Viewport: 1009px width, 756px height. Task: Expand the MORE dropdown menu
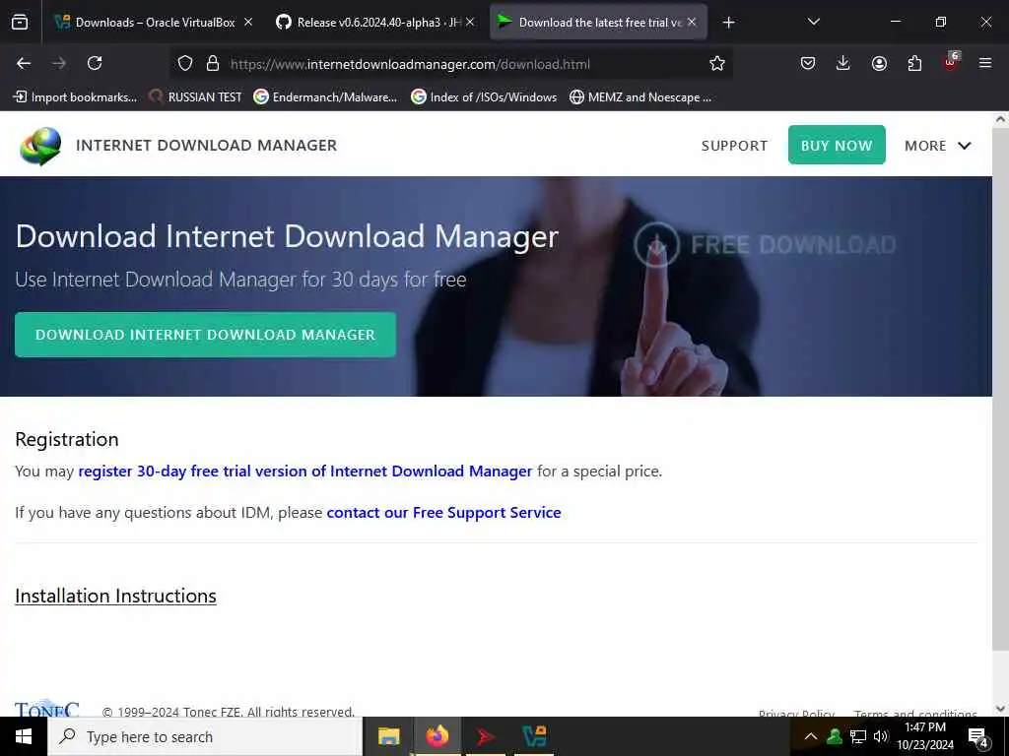coord(938,146)
